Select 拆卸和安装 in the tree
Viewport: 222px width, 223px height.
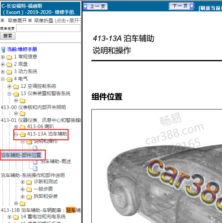pyautogui.click(x=46, y=197)
